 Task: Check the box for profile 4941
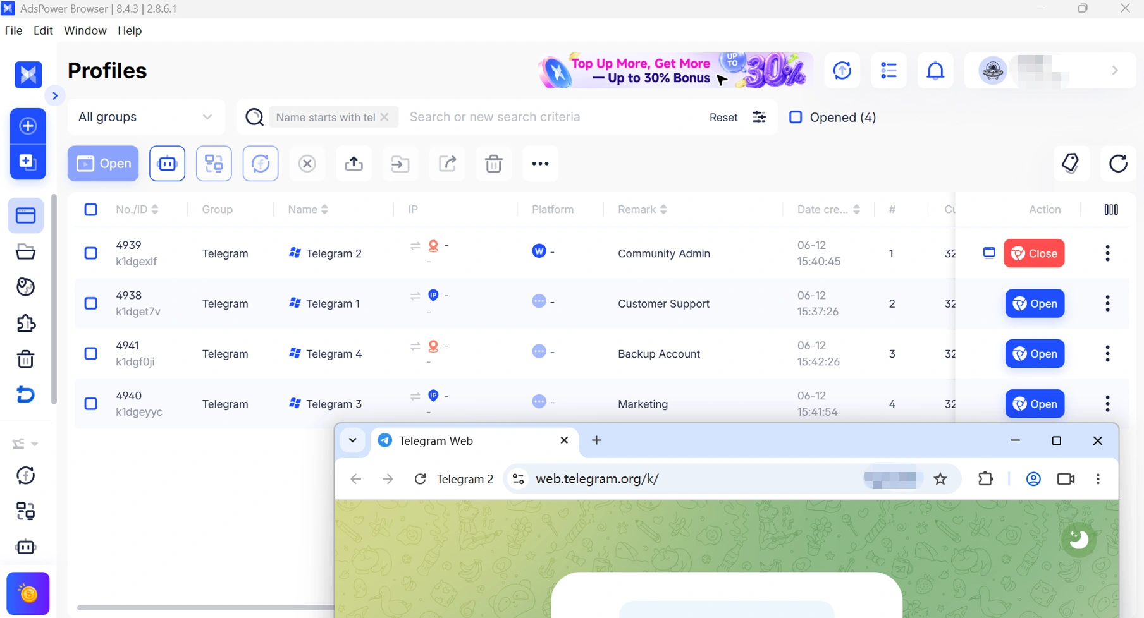click(91, 354)
